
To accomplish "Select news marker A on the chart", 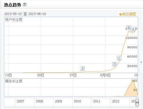I will 133,30.
